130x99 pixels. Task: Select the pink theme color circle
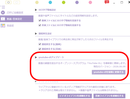(x=90, y=2)
